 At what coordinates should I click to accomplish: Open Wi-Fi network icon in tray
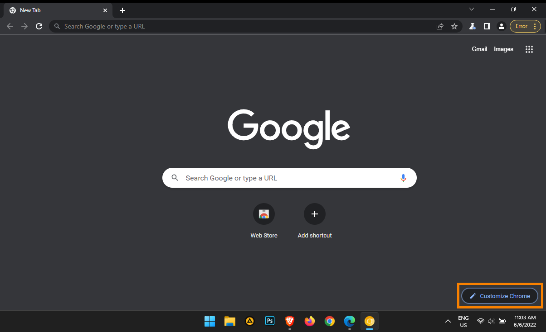481,321
